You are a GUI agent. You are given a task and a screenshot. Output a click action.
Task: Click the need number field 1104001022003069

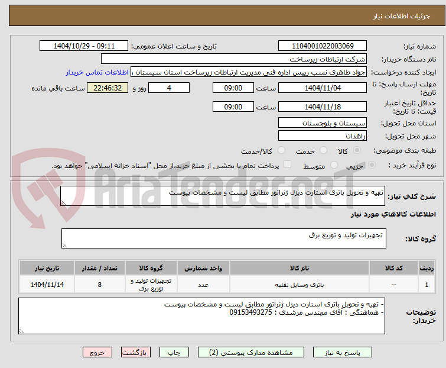click(323, 46)
